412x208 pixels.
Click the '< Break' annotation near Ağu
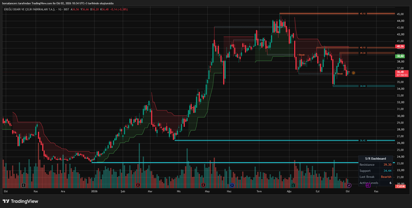[301, 55]
